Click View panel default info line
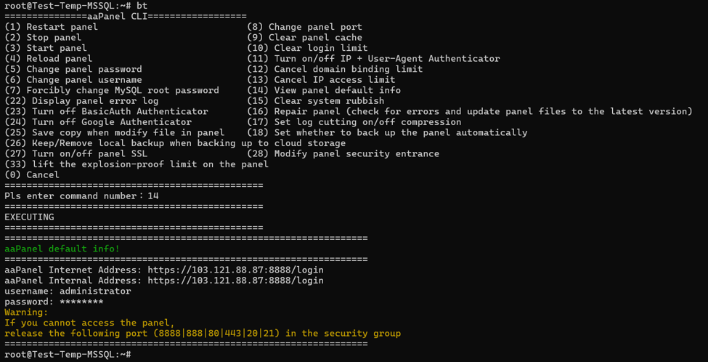 [324, 90]
